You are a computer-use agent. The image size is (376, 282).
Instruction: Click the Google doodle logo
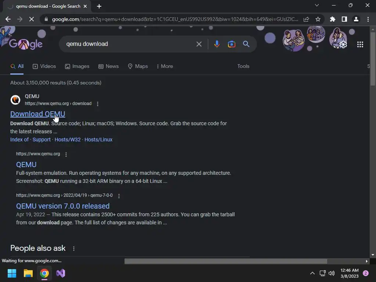coord(26,44)
